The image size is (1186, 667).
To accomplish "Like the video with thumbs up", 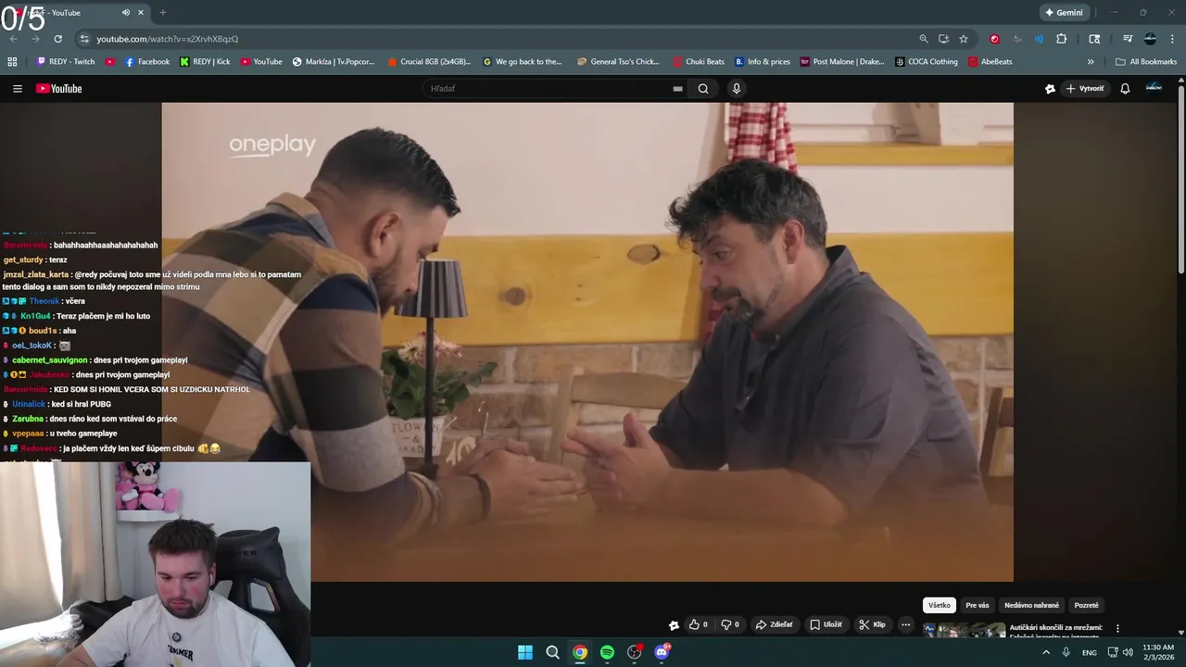I will 699,624.
